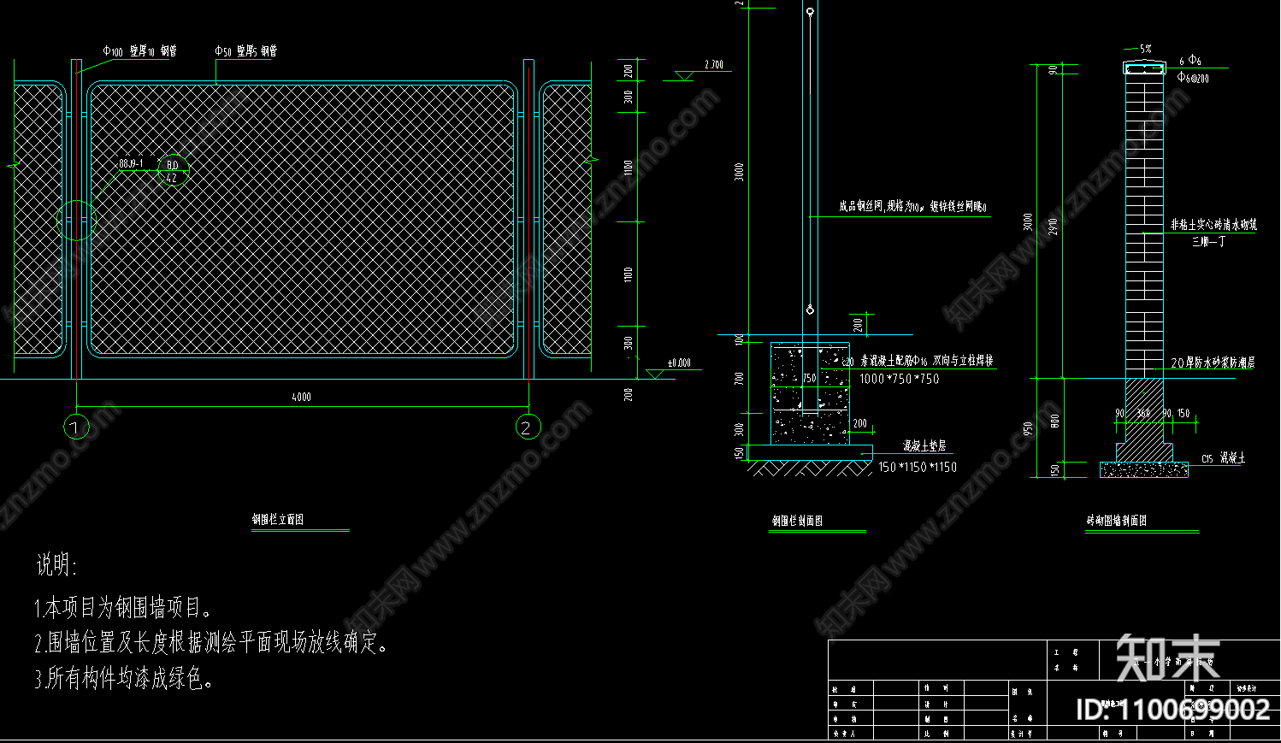
Task: Click axis bubble number 2
Action: (x=528, y=428)
